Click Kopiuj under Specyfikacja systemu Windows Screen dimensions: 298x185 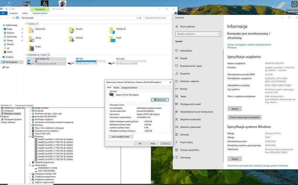point(235,159)
